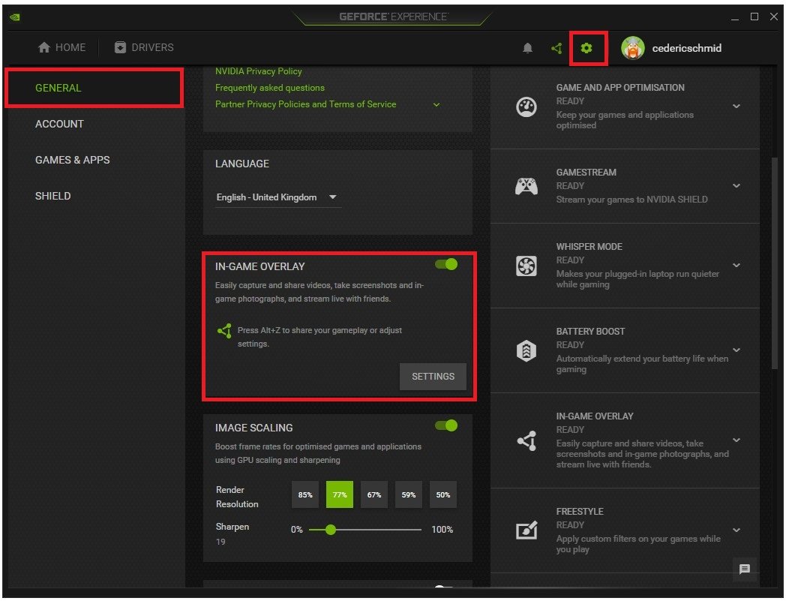This screenshot has width=789, height=601.
Task: Click the Sharpen slider handle
Action: (331, 530)
